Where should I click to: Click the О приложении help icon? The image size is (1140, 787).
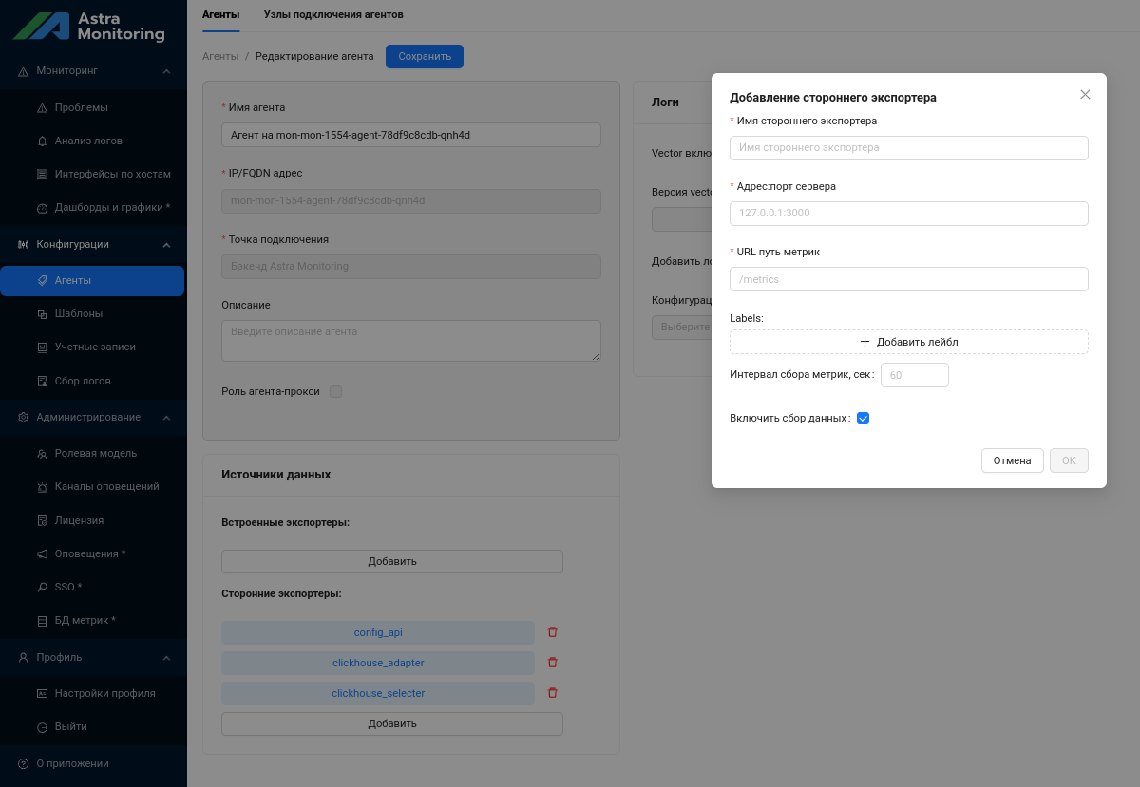[24, 763]
